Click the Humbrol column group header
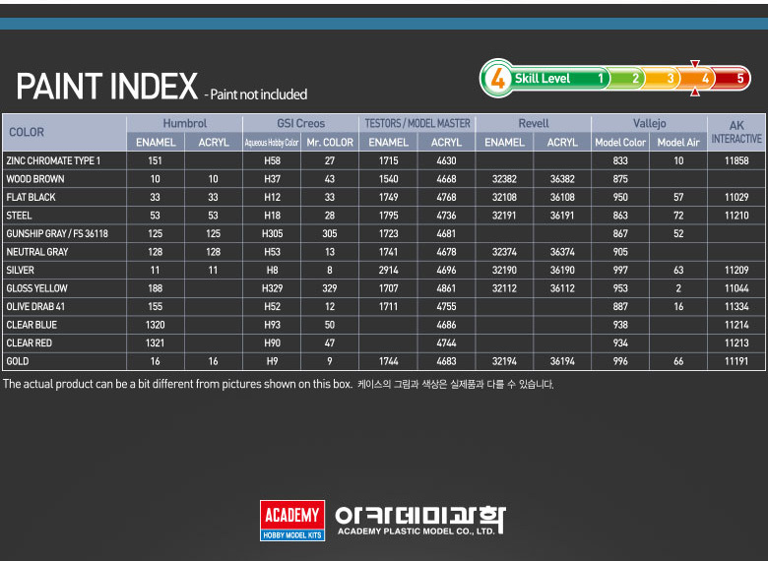 click(x=185, y=123)
